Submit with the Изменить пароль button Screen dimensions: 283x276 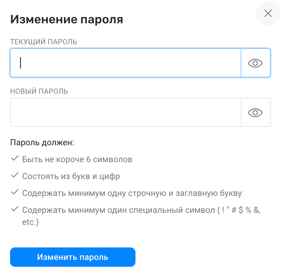73,257
